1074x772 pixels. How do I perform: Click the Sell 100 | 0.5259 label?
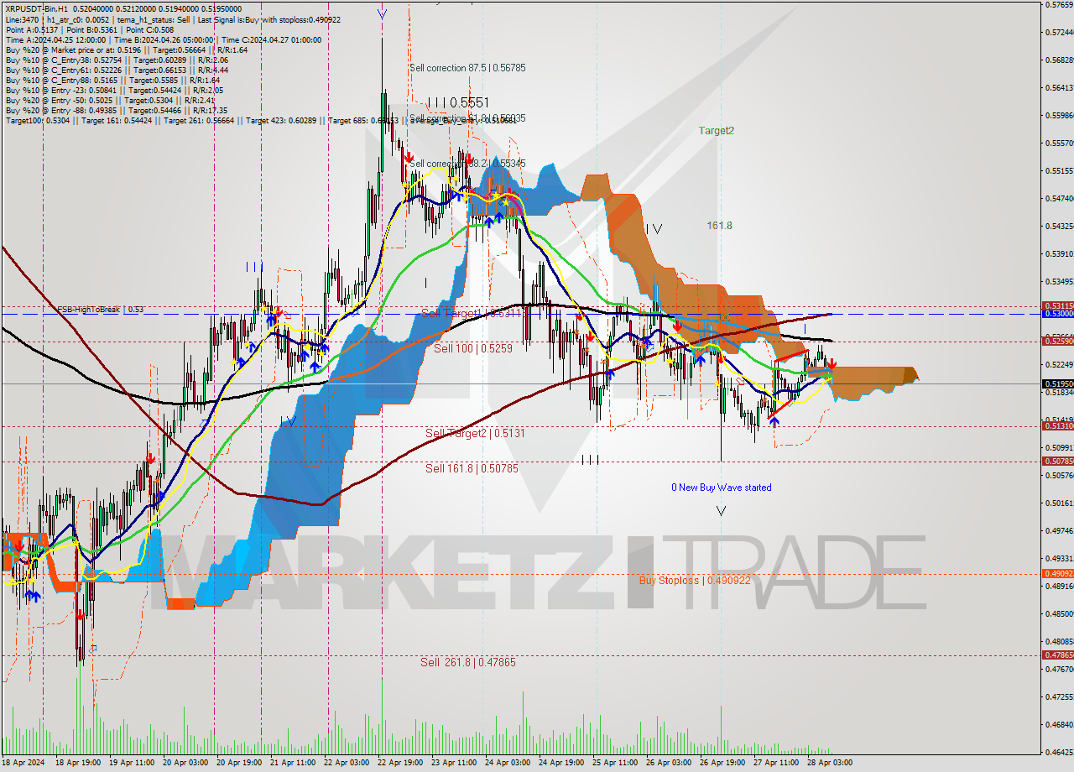tap(472, 347)
